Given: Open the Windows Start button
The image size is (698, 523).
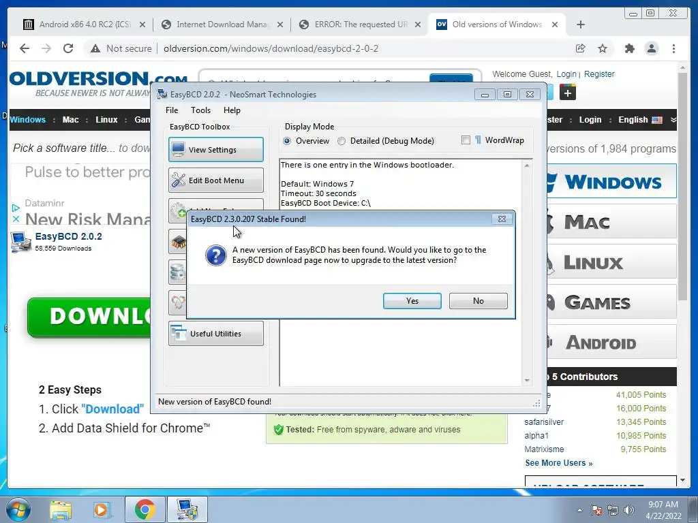Looking at the screenshot, I should (18, 509).
